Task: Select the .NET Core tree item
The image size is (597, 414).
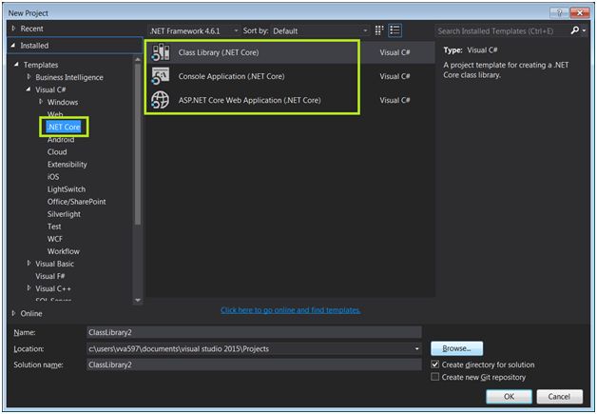Action: pyautogui.click(x=64, y=127)
